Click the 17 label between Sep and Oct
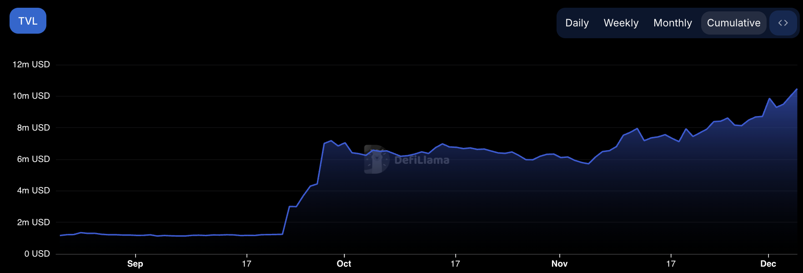Image resolution: width=803 pixels, height=273 pixels. (246, 263)
